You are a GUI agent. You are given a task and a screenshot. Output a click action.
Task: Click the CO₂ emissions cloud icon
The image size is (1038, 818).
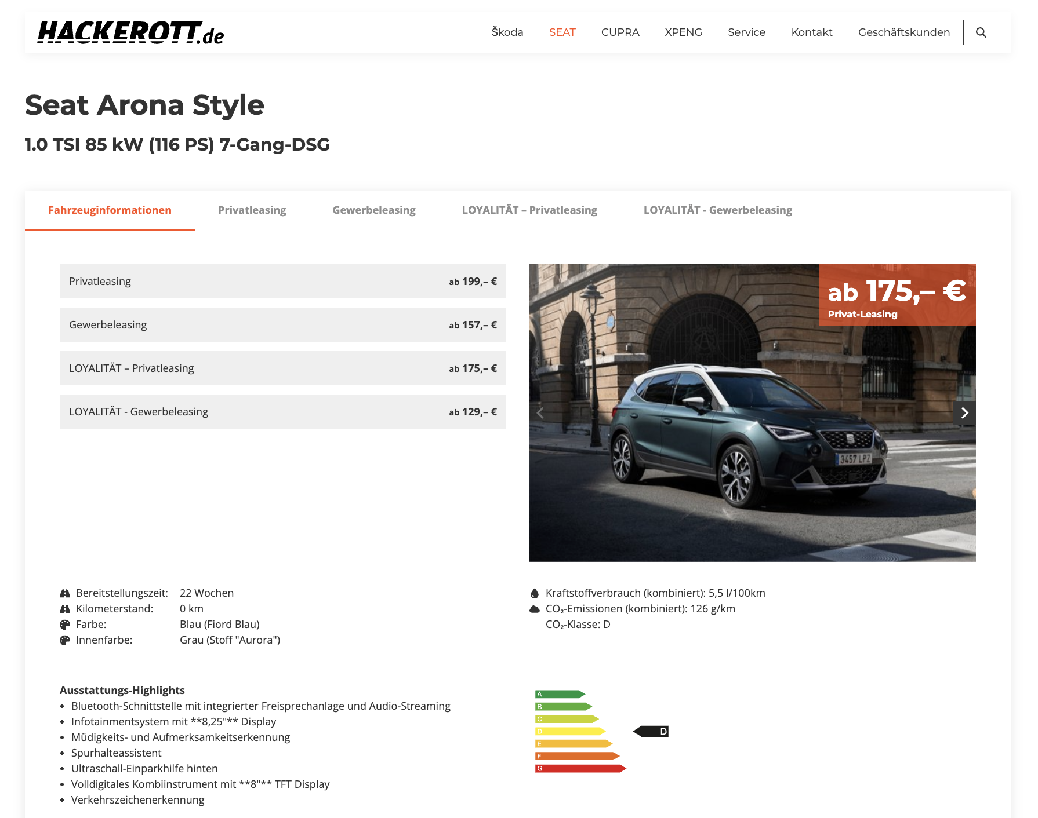tap(535, 609)
